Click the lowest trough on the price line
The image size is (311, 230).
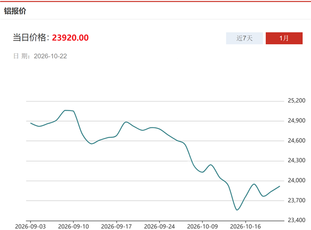click(237, 210)
